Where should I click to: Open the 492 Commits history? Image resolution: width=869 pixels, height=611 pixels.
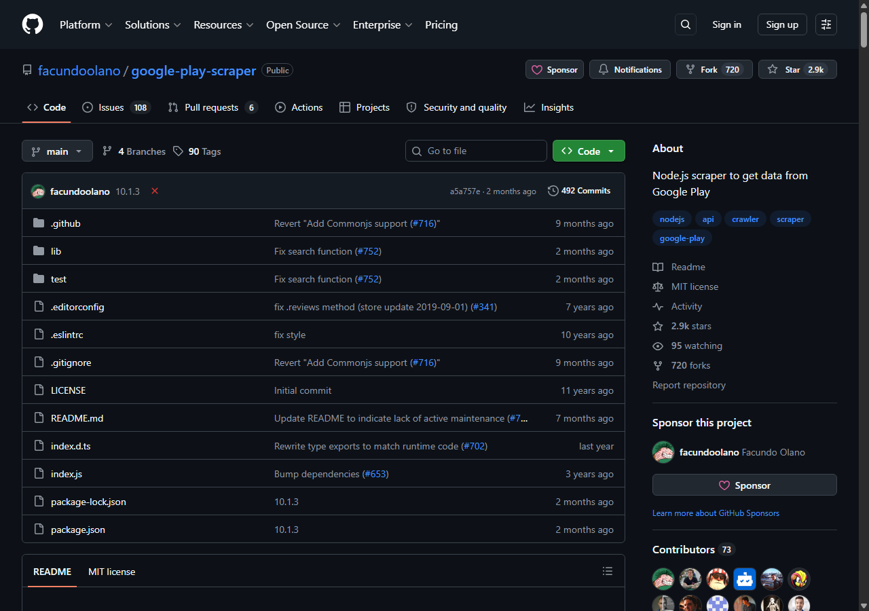click(579, 191)
